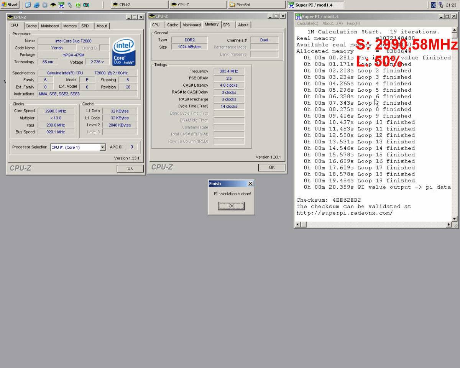Viewport: 460px width, 368px height.
Task: Open the Cache tab in the CPU-Z processor window
Action: [x=31, y=26]
